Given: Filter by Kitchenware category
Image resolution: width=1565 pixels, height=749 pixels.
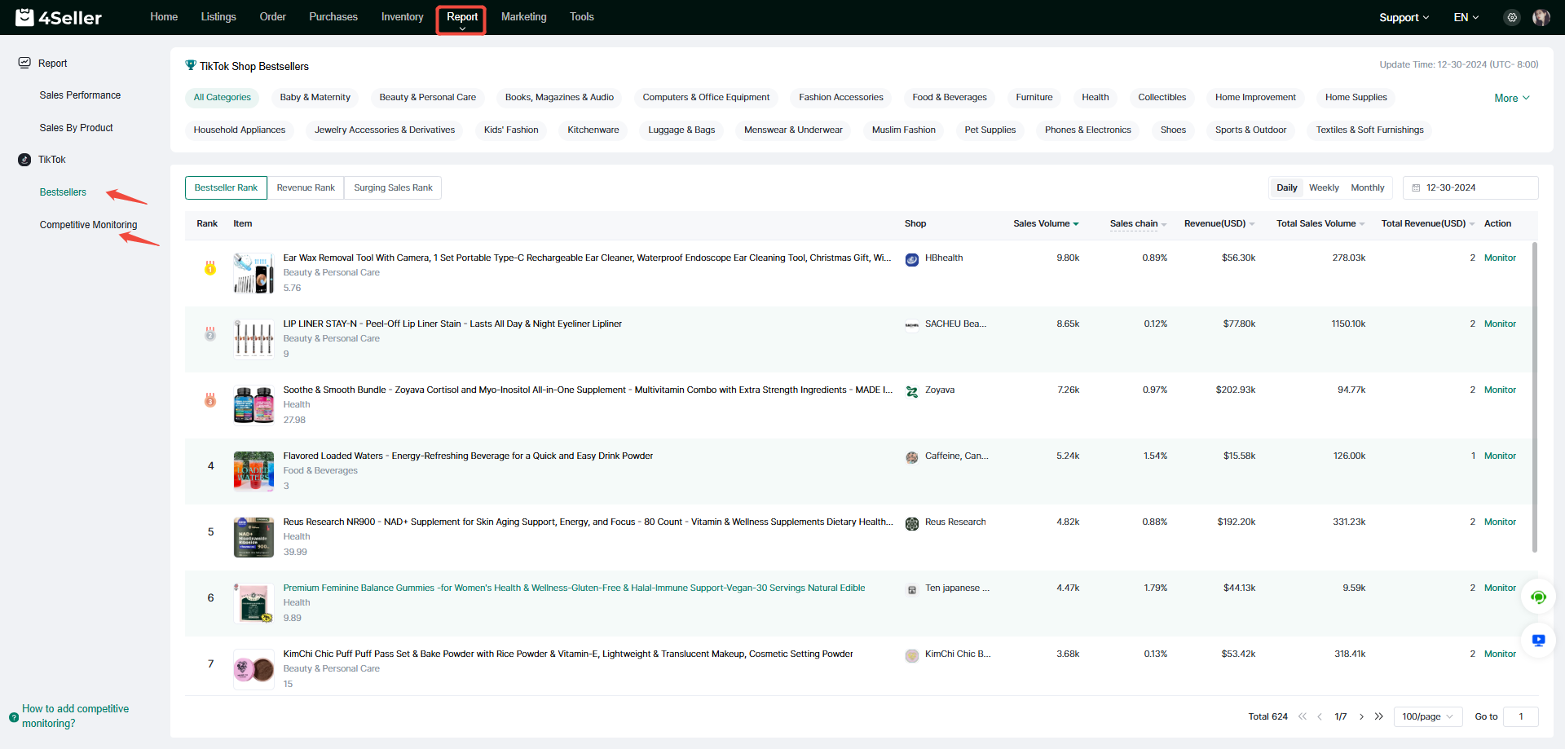Looking at the screenshot, I should (x=593, y=130).
